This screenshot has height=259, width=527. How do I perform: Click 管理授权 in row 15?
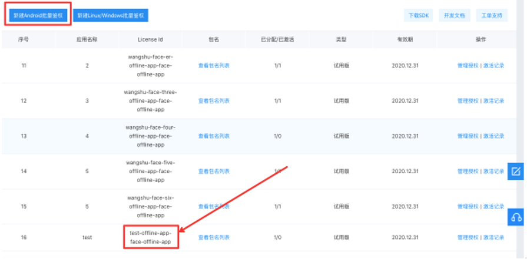pos(468,206)
